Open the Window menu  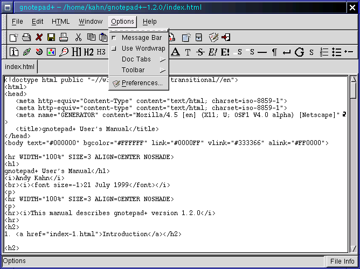[91, 22]
